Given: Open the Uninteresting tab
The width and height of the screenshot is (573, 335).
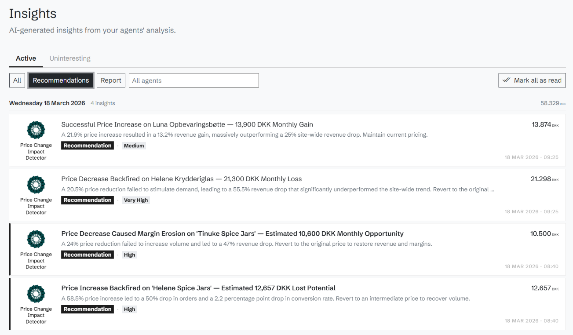Looking at the screenshot, I should [x=70, y=58].
